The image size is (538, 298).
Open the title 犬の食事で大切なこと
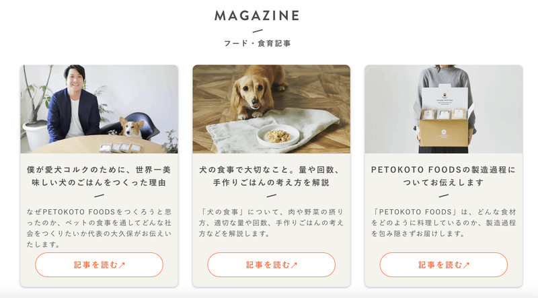tap(272, 176)
